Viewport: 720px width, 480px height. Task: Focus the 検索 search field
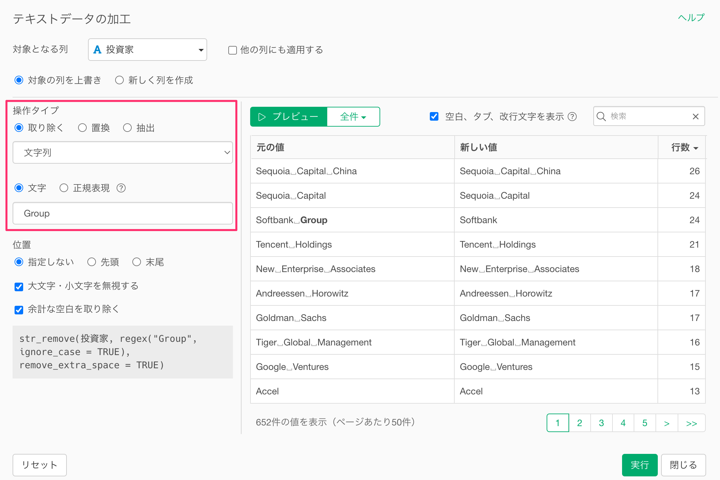(x=649, y=116)
